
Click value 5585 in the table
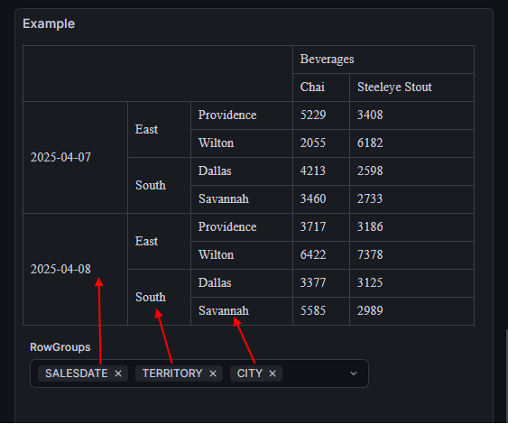[313, 310]
